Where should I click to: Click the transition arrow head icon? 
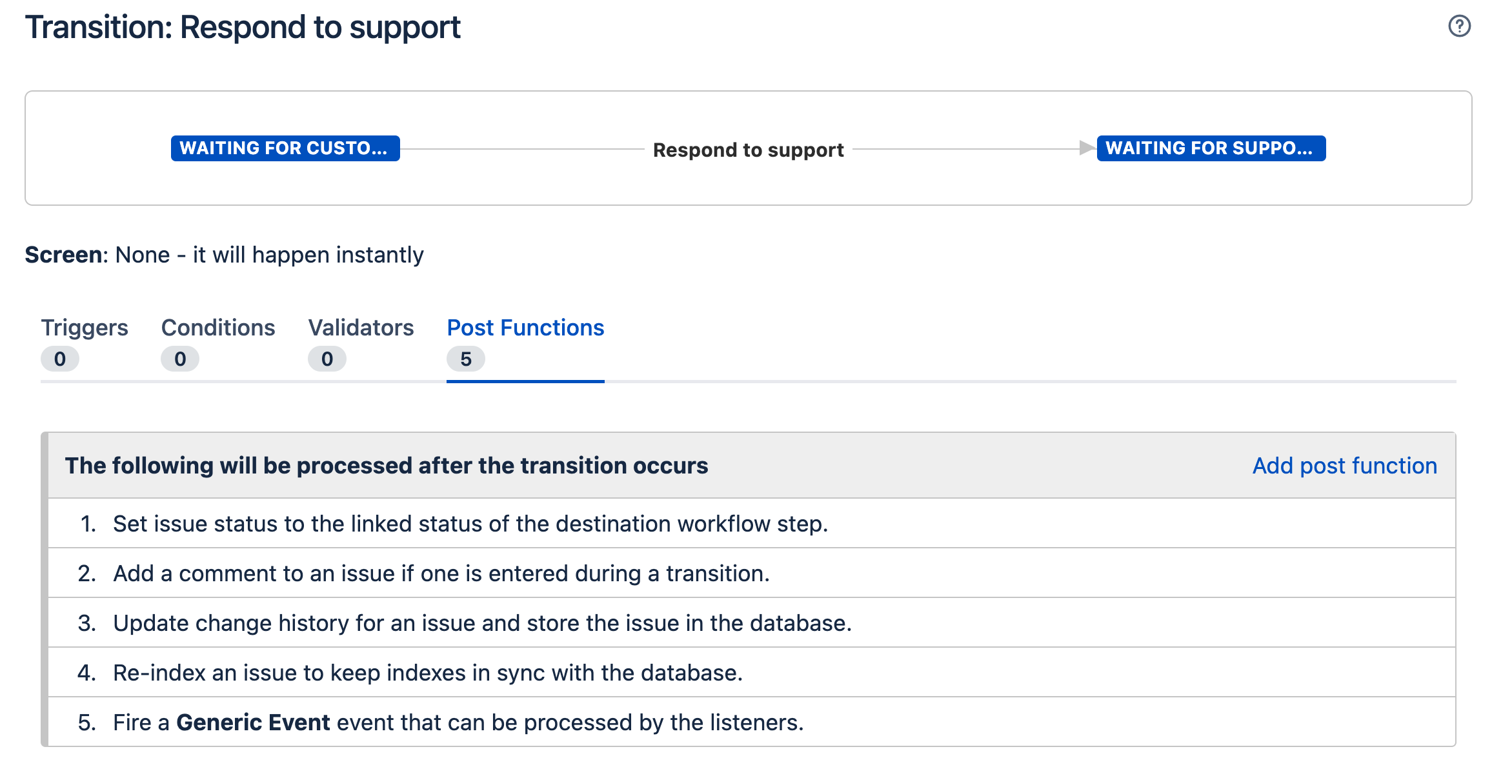(1087, 148)
